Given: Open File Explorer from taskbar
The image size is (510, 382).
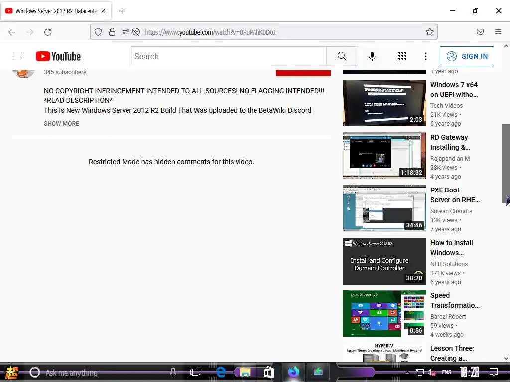Looking at the screenshot, I should click(245, 372).
